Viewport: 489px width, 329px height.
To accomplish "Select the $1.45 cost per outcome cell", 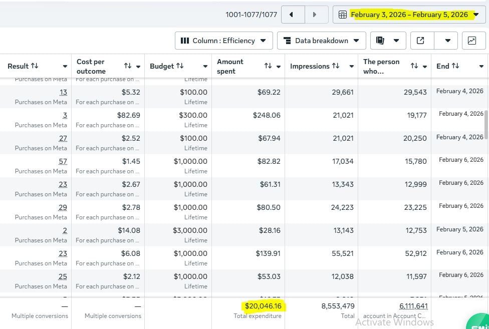I will tap(131, 161).
